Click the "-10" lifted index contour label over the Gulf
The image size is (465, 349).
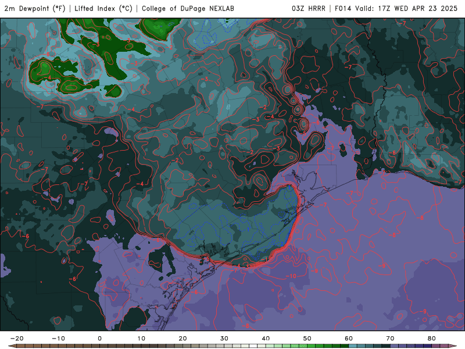pyautogui.click(x=291, y=276)
